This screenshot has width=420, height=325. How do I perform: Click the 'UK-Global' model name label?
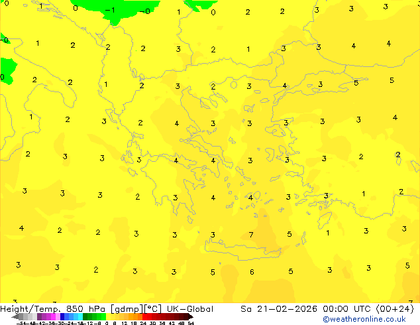click(190, 309)
